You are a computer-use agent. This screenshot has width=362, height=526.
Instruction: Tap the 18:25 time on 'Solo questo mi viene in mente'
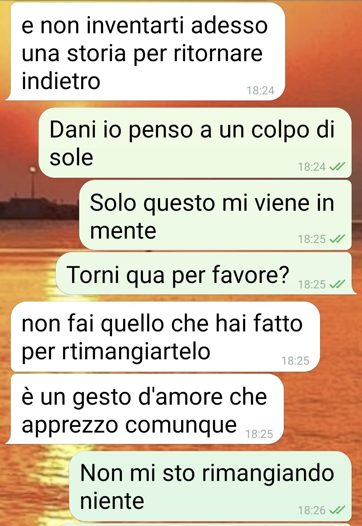312,239
